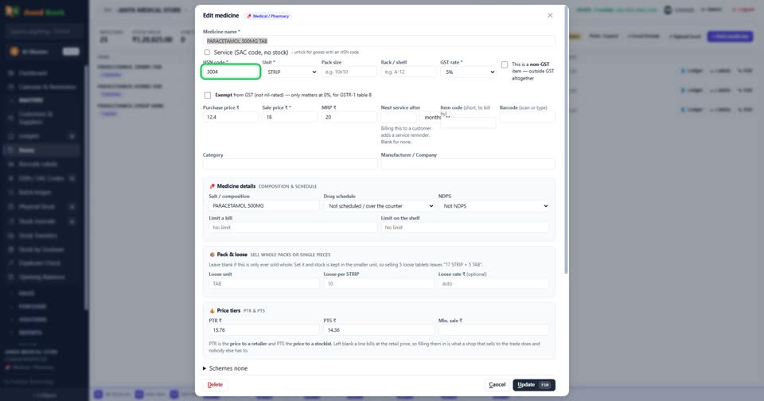Click the Min. sale field
This screenshot has width=764, height=401.
pos(493,330)
